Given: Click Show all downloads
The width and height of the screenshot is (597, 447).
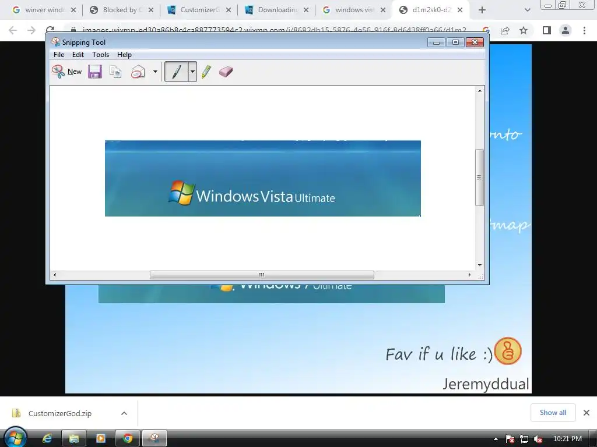Looking at the screenshot, I should (553, 413).
